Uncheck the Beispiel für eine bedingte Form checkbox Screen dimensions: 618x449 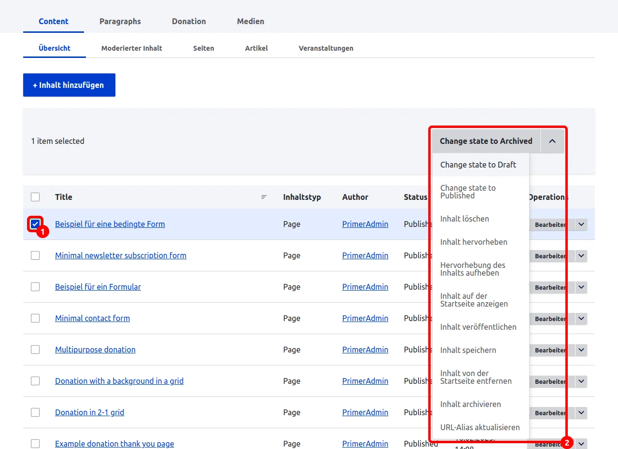[x=35, y=224]
